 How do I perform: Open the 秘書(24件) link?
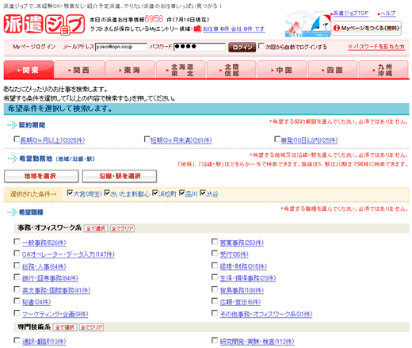coord(36,302)
